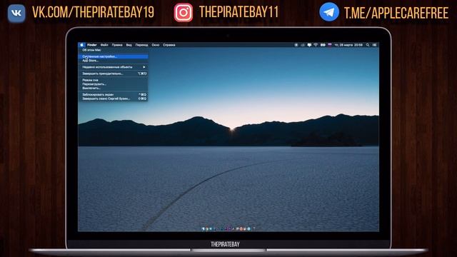457x257 pixels.
Task: Click the T.ME/APPLECAREFREE text
Action: coord(396,13)
